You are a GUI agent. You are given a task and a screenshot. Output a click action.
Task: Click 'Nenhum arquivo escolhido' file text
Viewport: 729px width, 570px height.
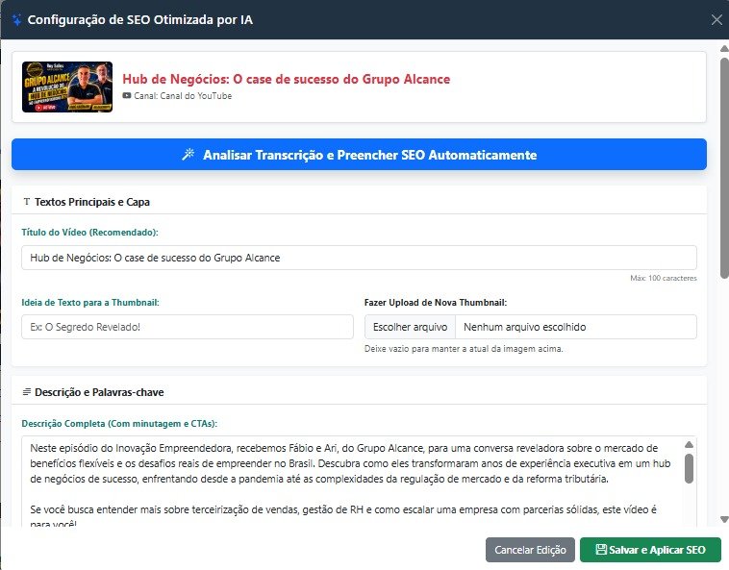(x=524, y=327)
